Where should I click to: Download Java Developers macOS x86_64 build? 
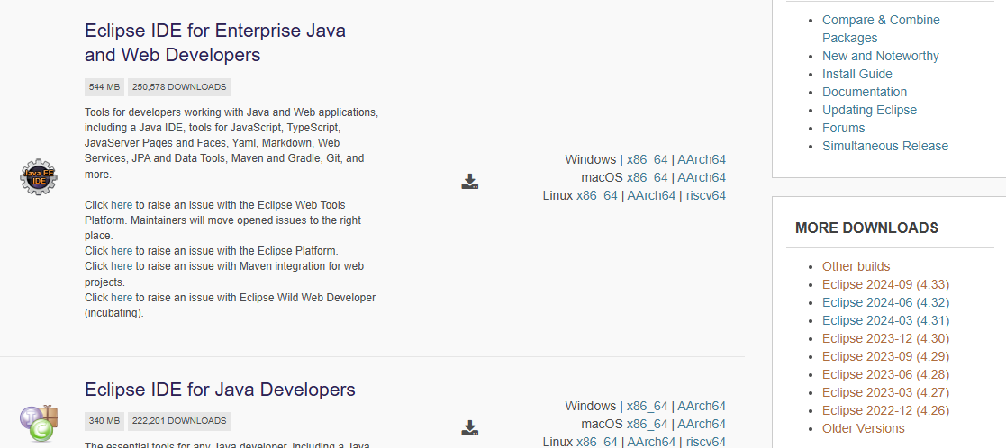(x=647, y=424)
